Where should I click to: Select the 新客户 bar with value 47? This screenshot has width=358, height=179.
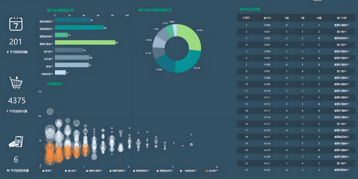72,65
